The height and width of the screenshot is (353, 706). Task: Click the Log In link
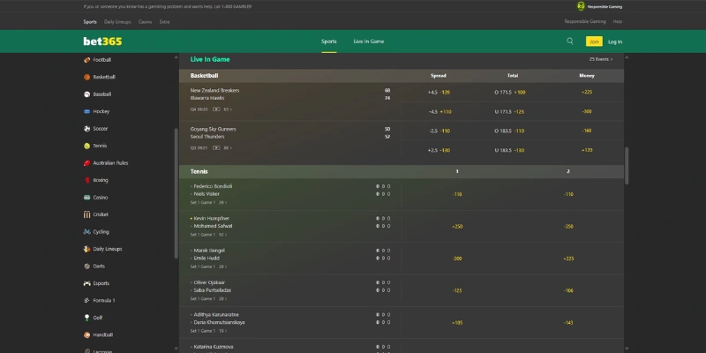click(x=615, y=41)
